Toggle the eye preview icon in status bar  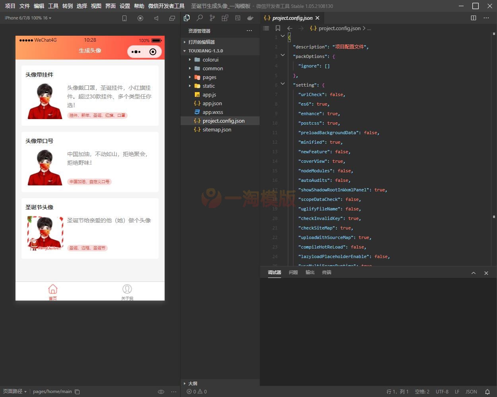(x=161, y=391)
